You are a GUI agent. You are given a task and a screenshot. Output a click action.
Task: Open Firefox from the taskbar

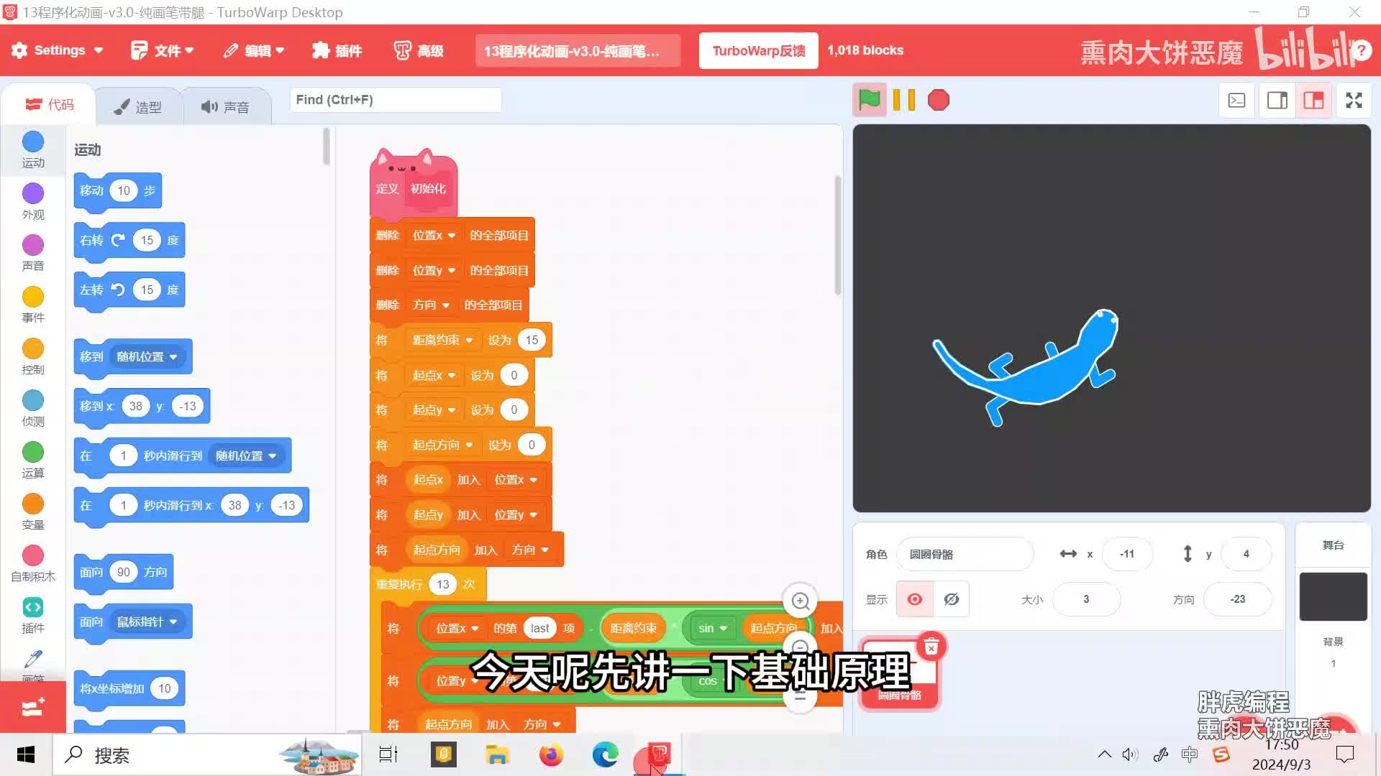[551, 755]
